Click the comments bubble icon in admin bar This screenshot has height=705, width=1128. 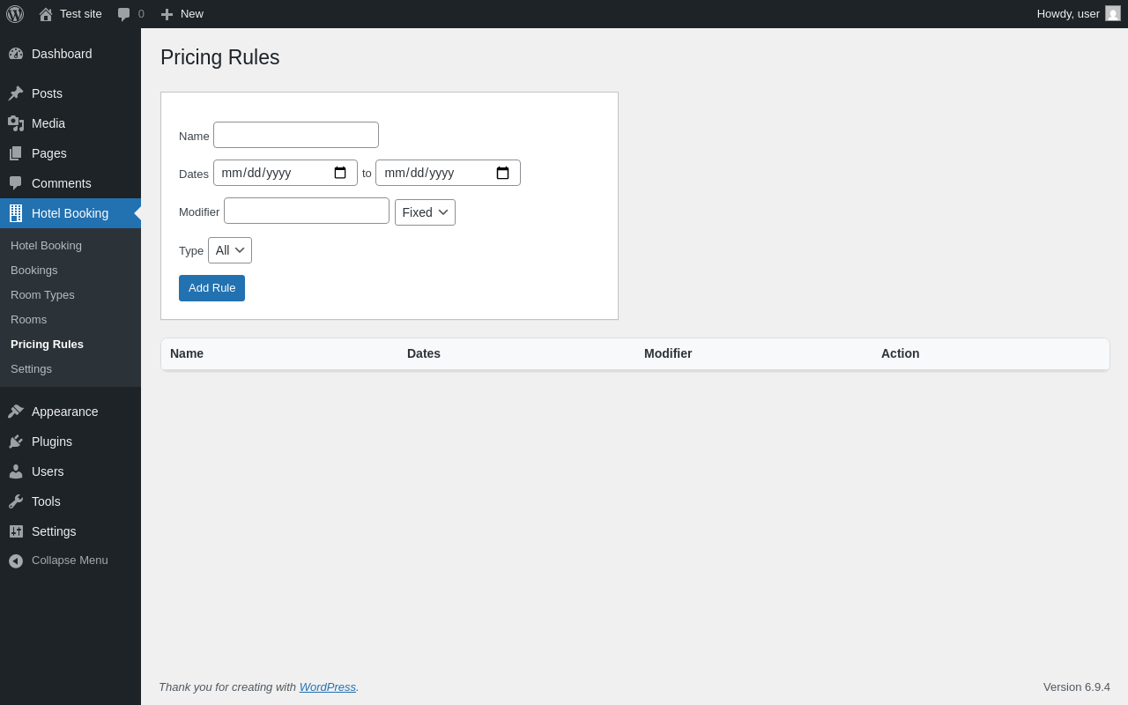124,14
